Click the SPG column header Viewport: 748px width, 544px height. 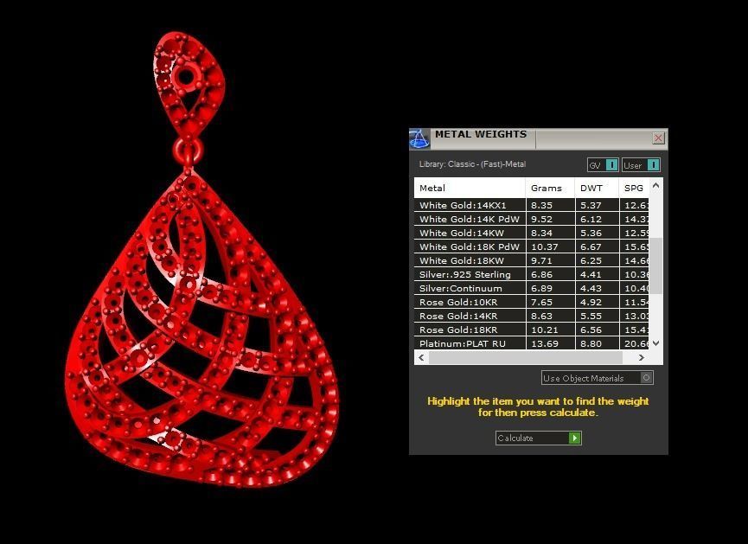coord(634,188)
